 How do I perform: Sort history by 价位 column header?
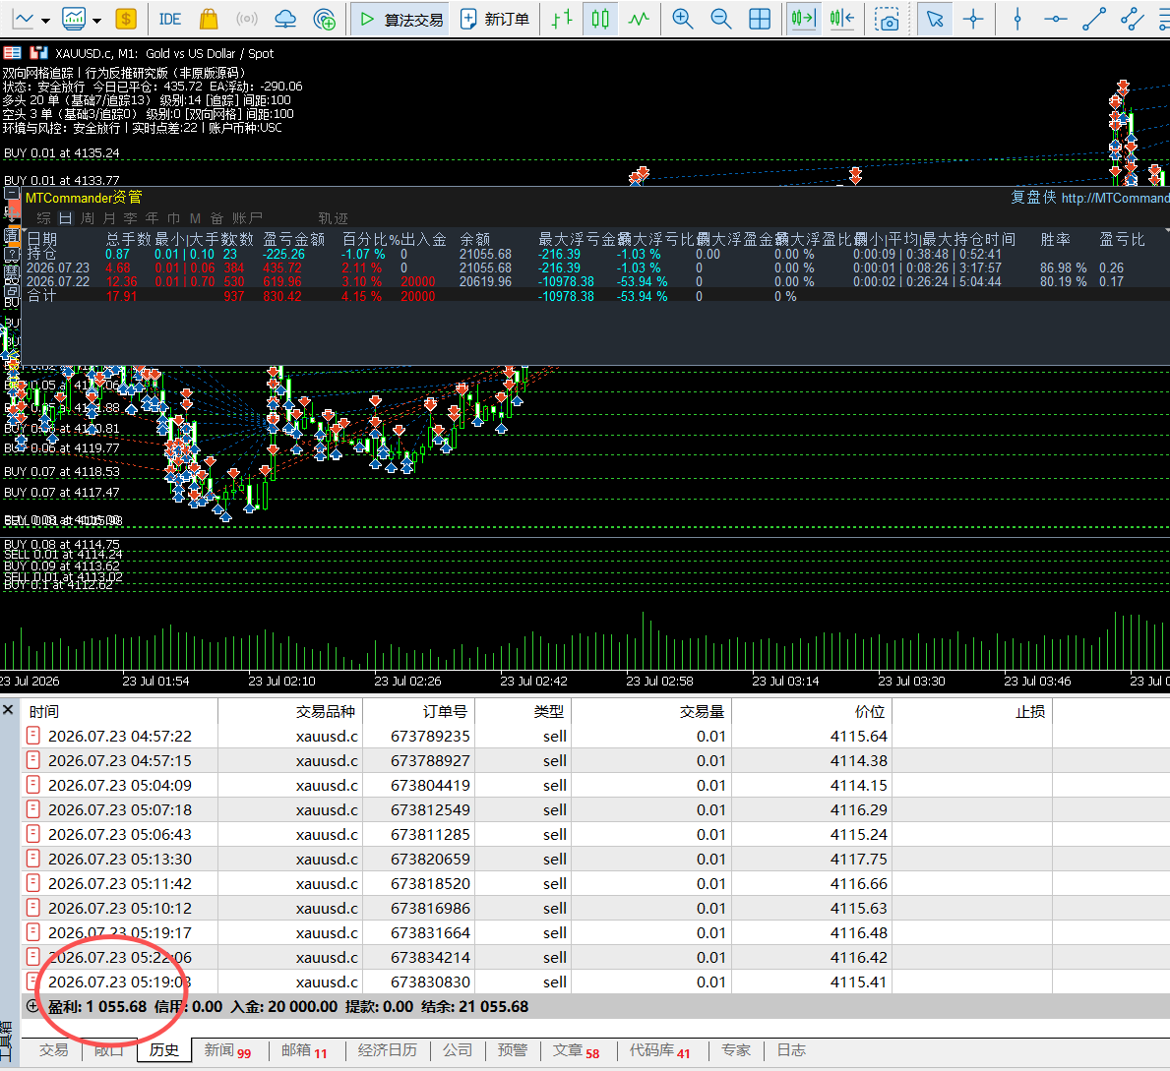[x=813, y=711]
